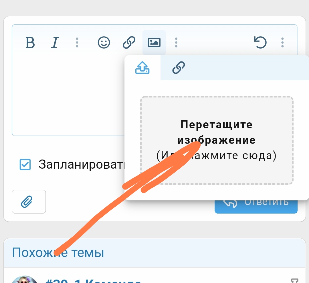Viewport: 309px width, 283px height.
Task: Switch to image by URL tab
Action: [x=179, y=68]
